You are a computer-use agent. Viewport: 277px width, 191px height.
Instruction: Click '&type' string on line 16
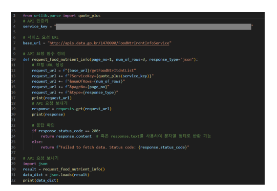click(x=75, y=93)
